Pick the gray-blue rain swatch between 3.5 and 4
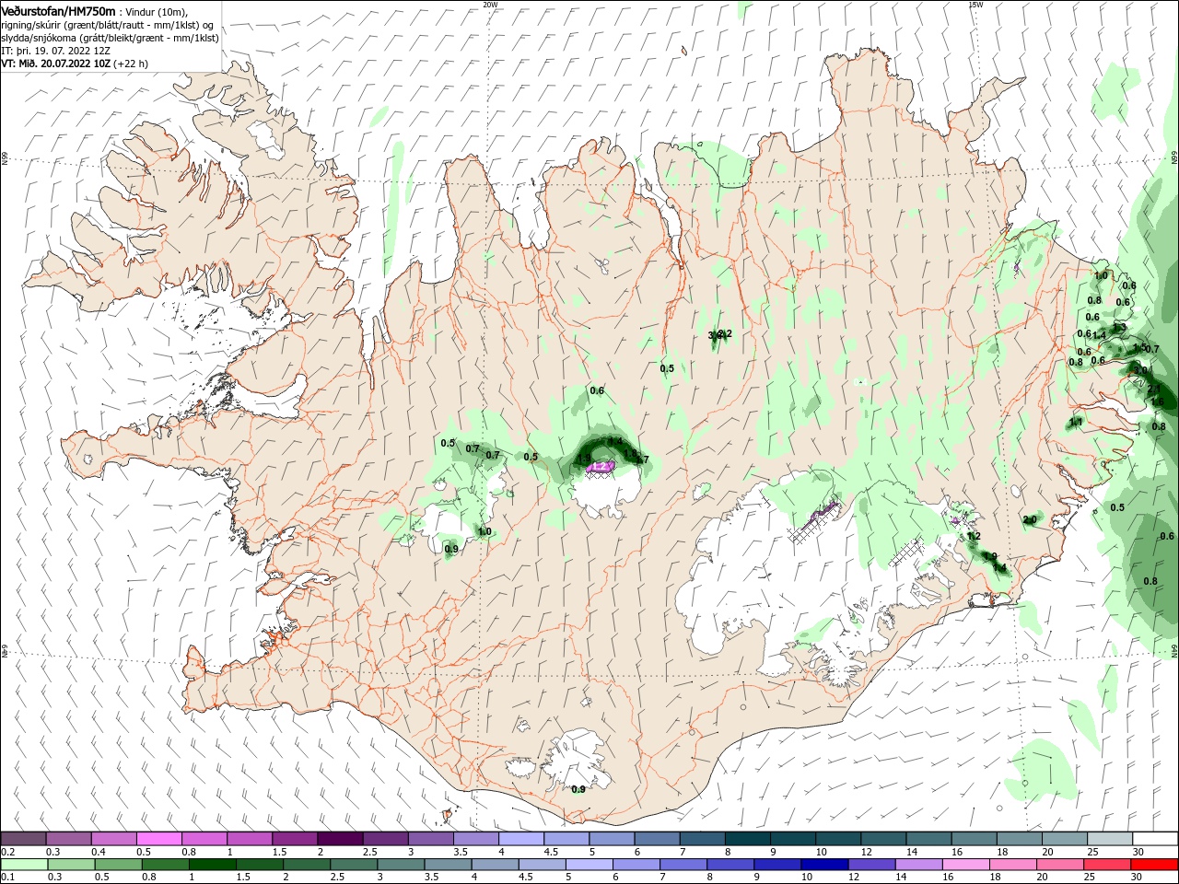Viewport: 1179px width, 884px height. pos(448,865)
